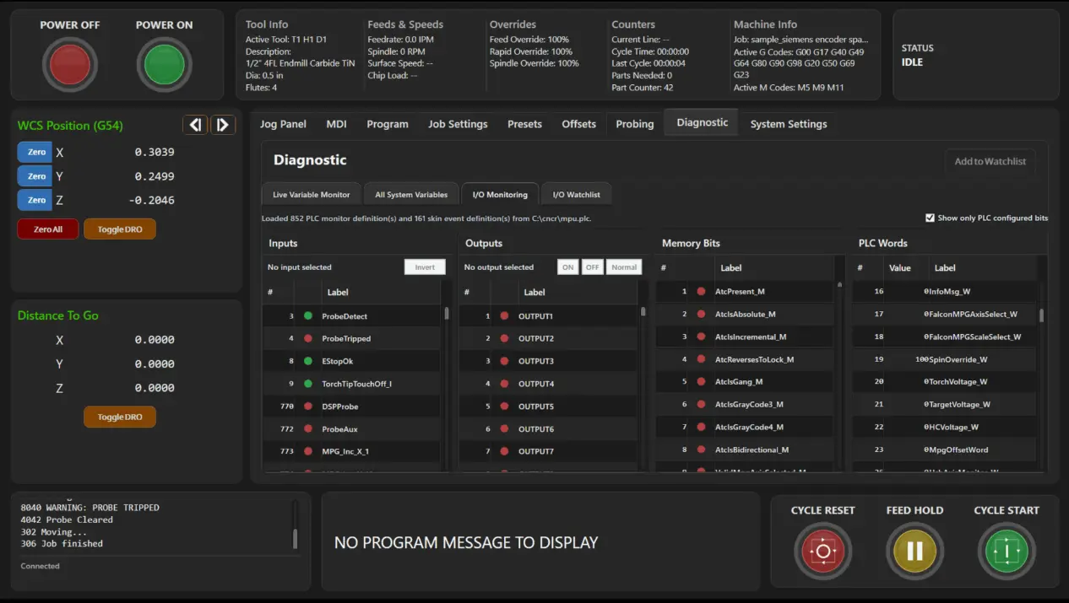The width and height of the screenshot is (1069, 603).
Task: Click the green Power On button
Action: (x=165, y=66)
